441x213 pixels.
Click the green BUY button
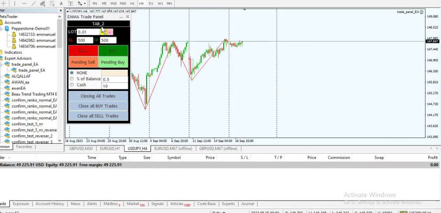point(113,51)
